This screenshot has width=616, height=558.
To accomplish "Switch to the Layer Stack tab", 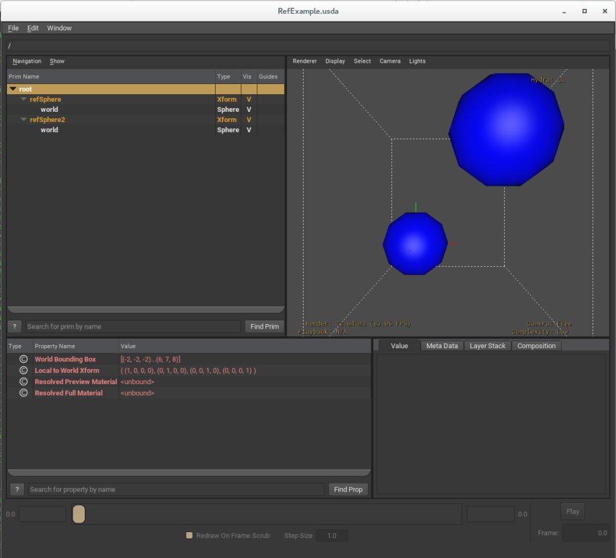I will [x=487, y=346].
